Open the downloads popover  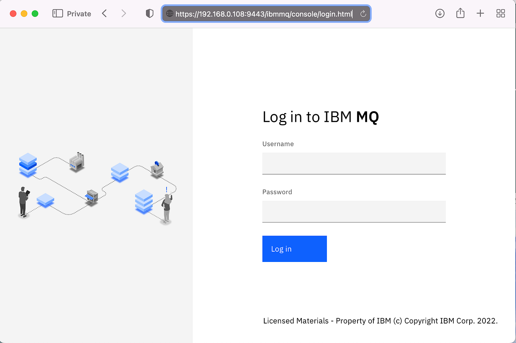click(x=440, y=13)
